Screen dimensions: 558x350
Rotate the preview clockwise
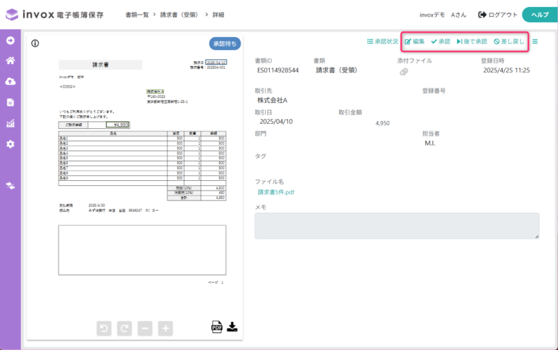click(124, 328)
